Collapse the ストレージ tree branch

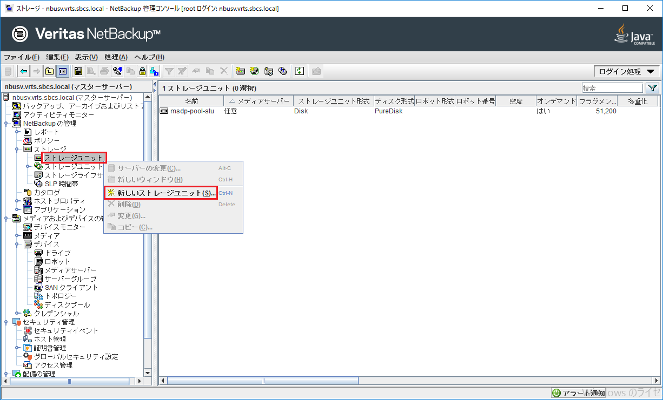tap(17, 149)
